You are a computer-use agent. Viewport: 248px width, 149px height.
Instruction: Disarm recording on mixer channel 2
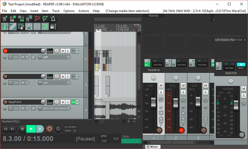[x=181, y=130]
